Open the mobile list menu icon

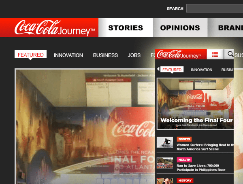(215, 54)
